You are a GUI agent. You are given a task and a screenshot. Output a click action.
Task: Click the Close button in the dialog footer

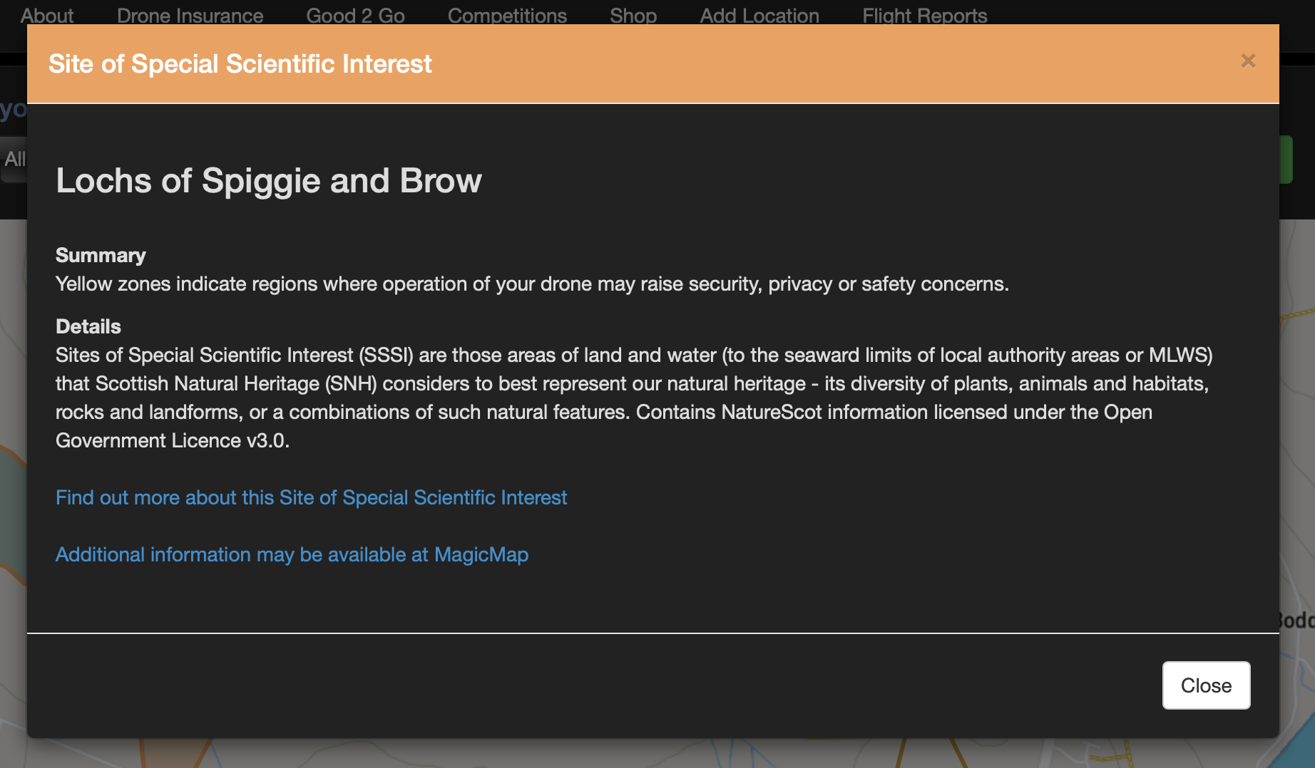[1206, 685]
